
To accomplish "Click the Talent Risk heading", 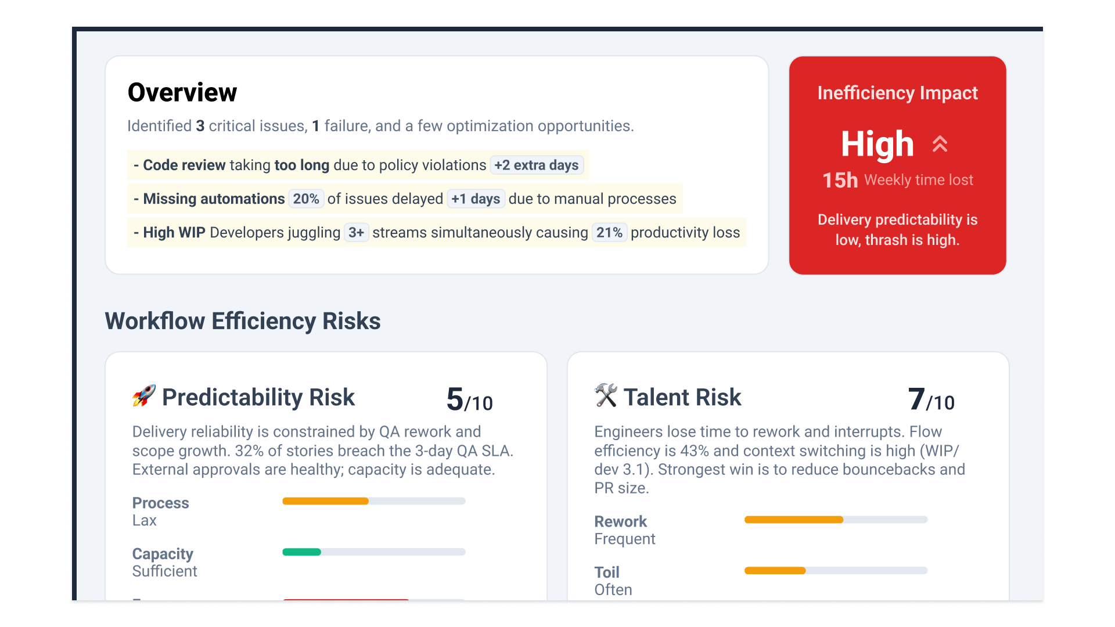I will pos(682,398).
